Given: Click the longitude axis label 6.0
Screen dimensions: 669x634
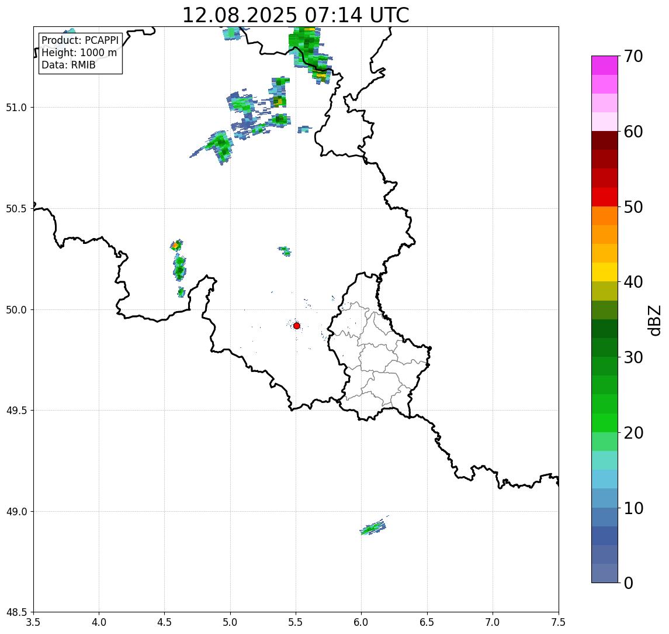Looking at the screenshot, I should (x=362, y=622).
